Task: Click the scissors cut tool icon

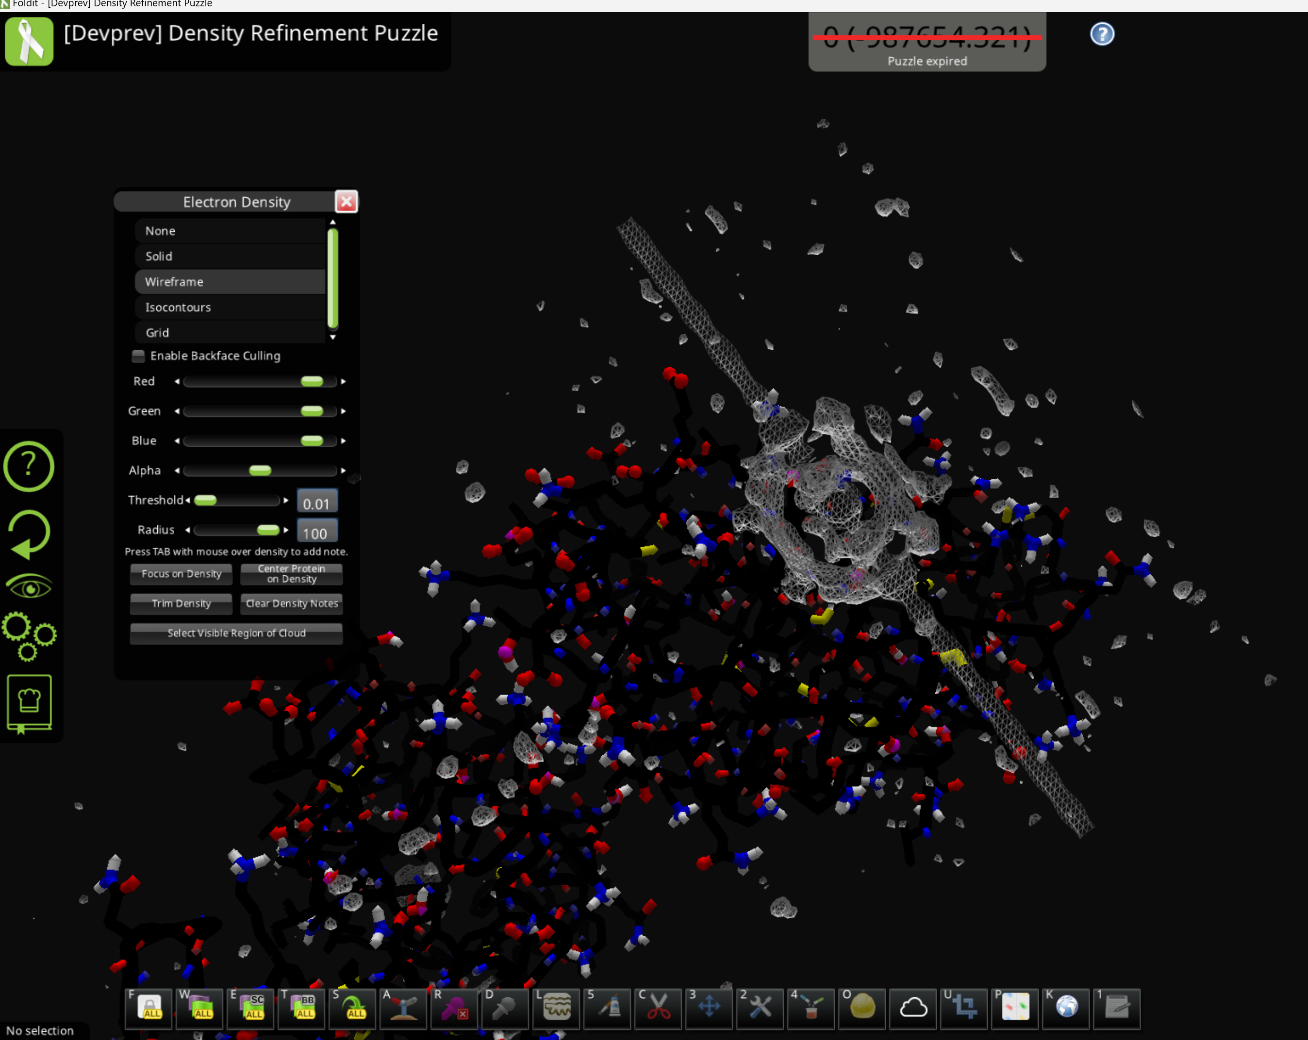Action: [x=657, y=1007]
